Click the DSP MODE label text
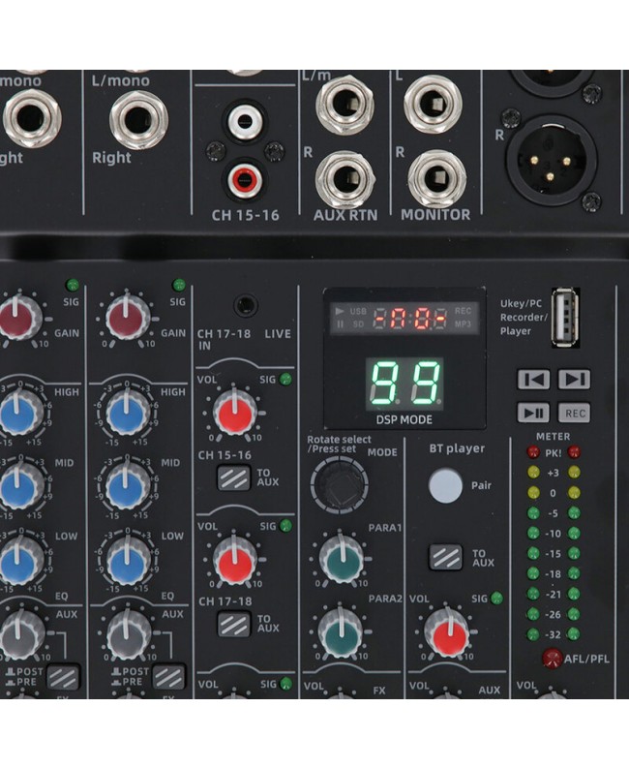The height and width of the screenshot is (769, 629). point(404,419)
